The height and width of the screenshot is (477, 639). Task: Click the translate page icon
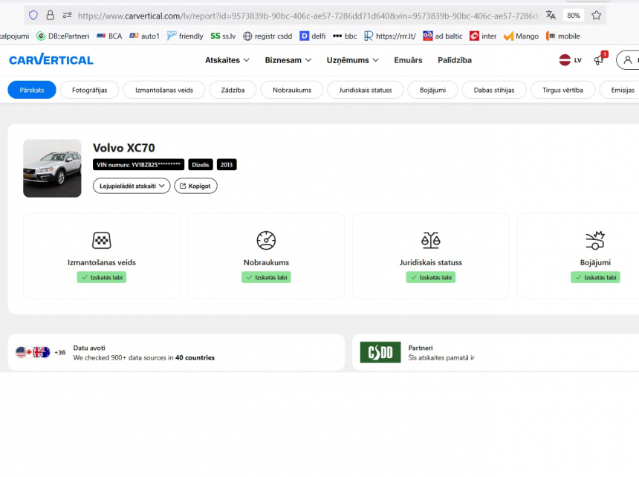(x=551, y=16)
